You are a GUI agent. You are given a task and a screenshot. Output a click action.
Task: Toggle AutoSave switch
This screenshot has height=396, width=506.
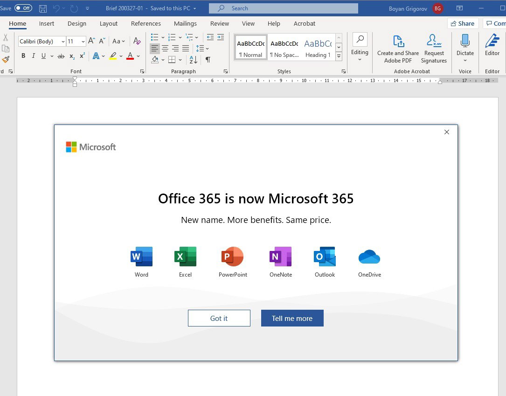point(23,8)
